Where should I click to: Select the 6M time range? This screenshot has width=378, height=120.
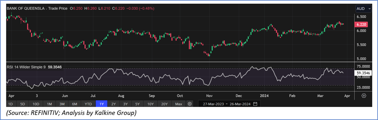(x=75, y=104)
